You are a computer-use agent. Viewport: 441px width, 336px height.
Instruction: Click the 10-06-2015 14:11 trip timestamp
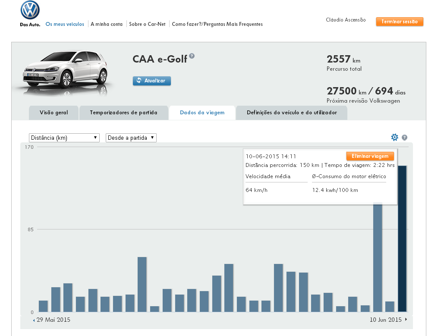(271, 156)
